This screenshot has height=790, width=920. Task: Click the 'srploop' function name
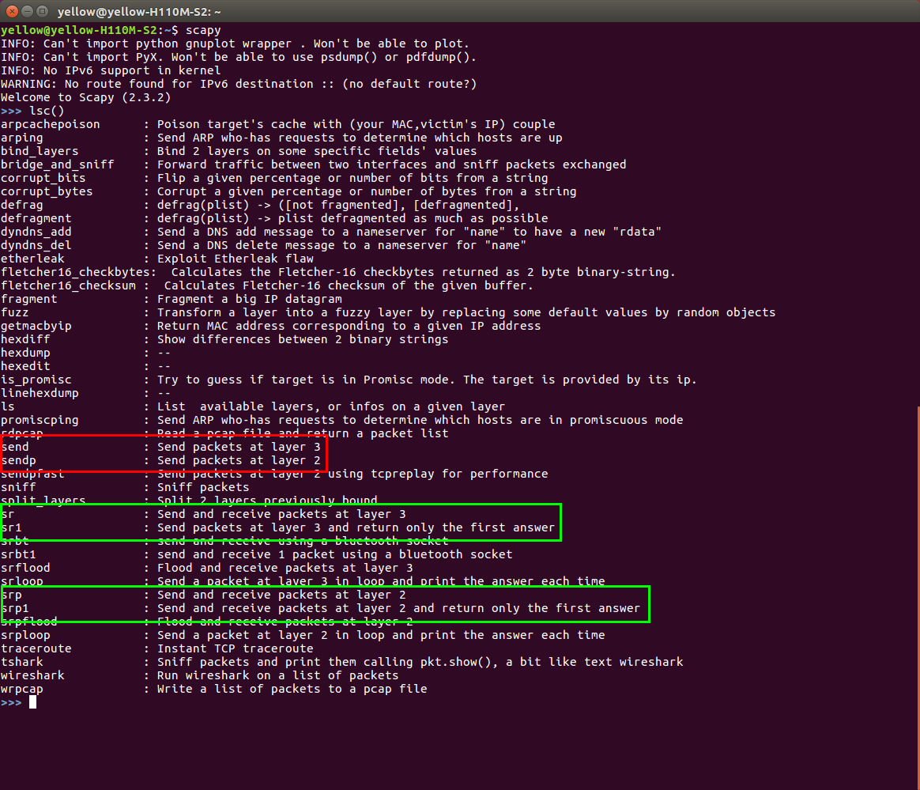point(25,635)
